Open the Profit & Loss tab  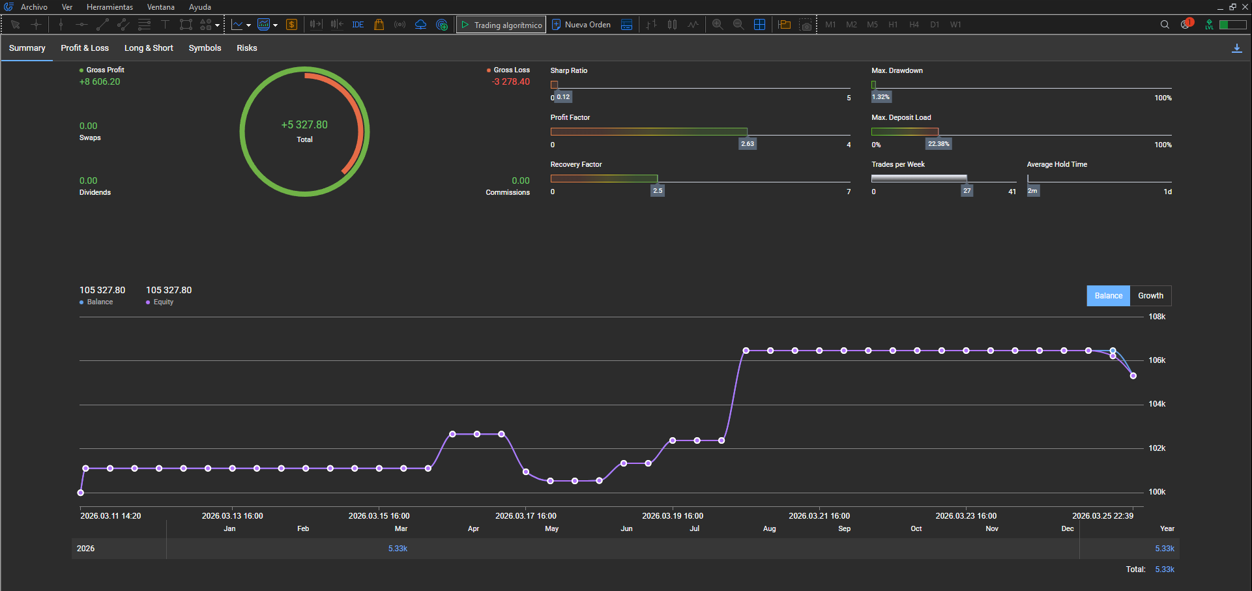(85, 48)
